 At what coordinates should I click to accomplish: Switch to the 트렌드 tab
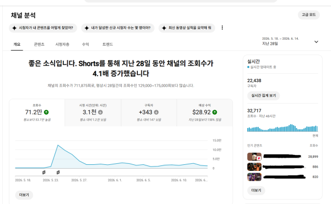(x=108, y=44)
